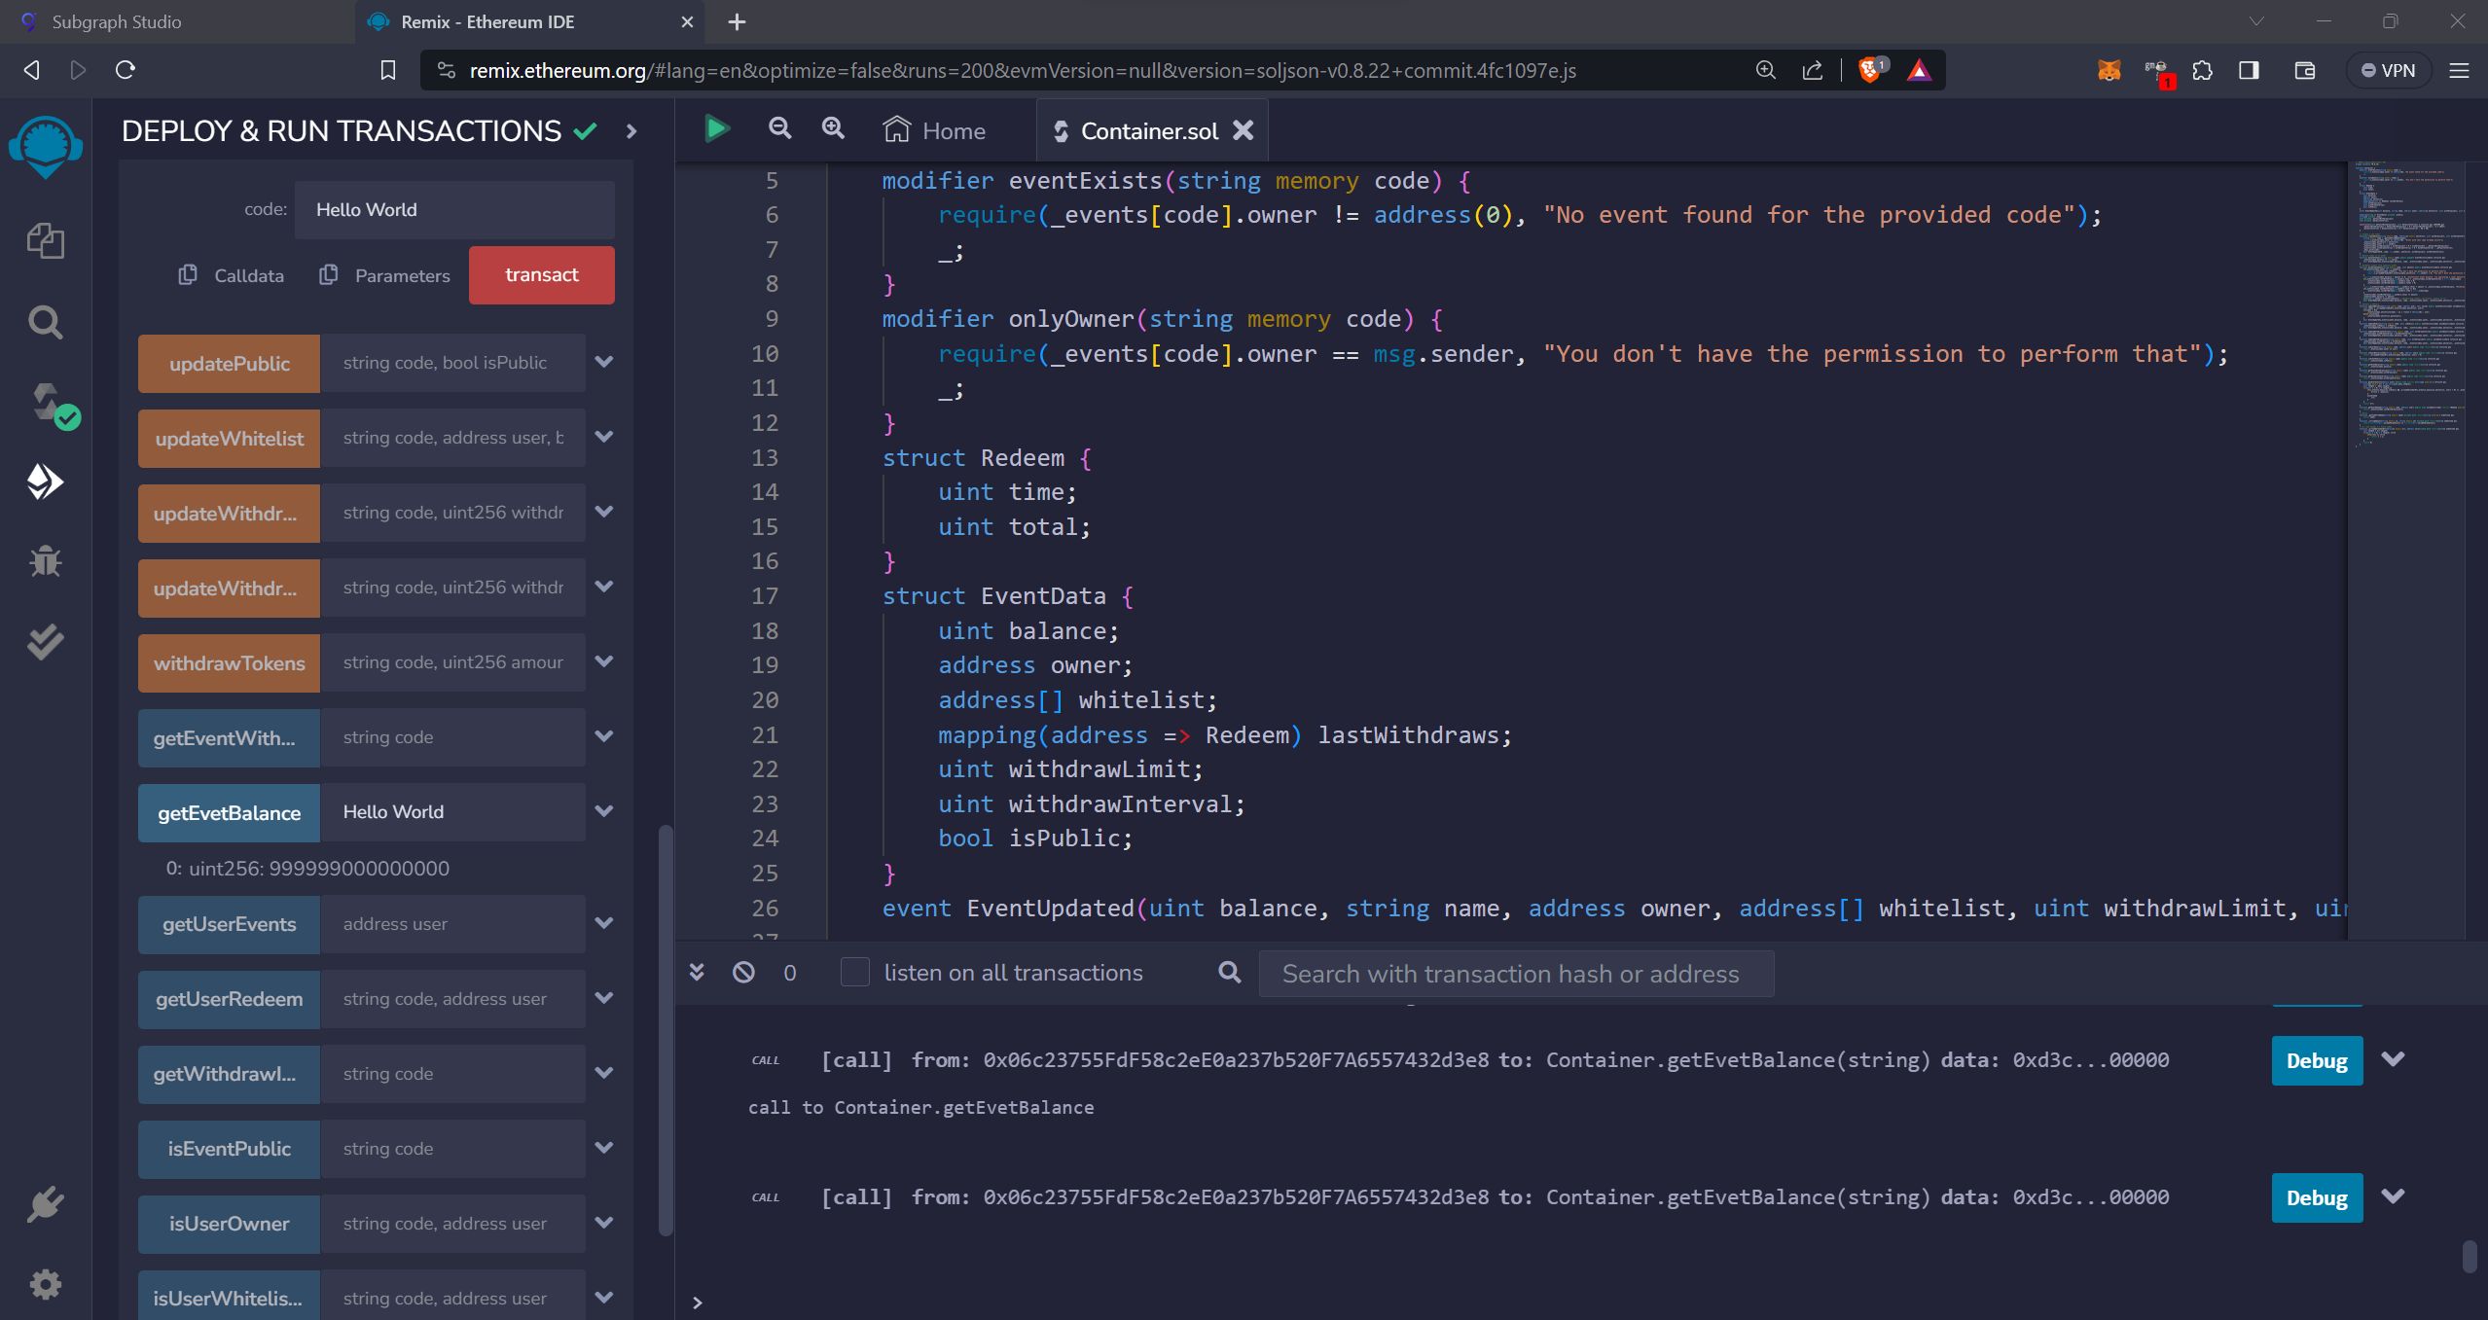Image resolution: width=2488 pixels, height=1320 pixels.
Task: Open the browser extensions puzzle icon
Action: [x=2202, y=70]
